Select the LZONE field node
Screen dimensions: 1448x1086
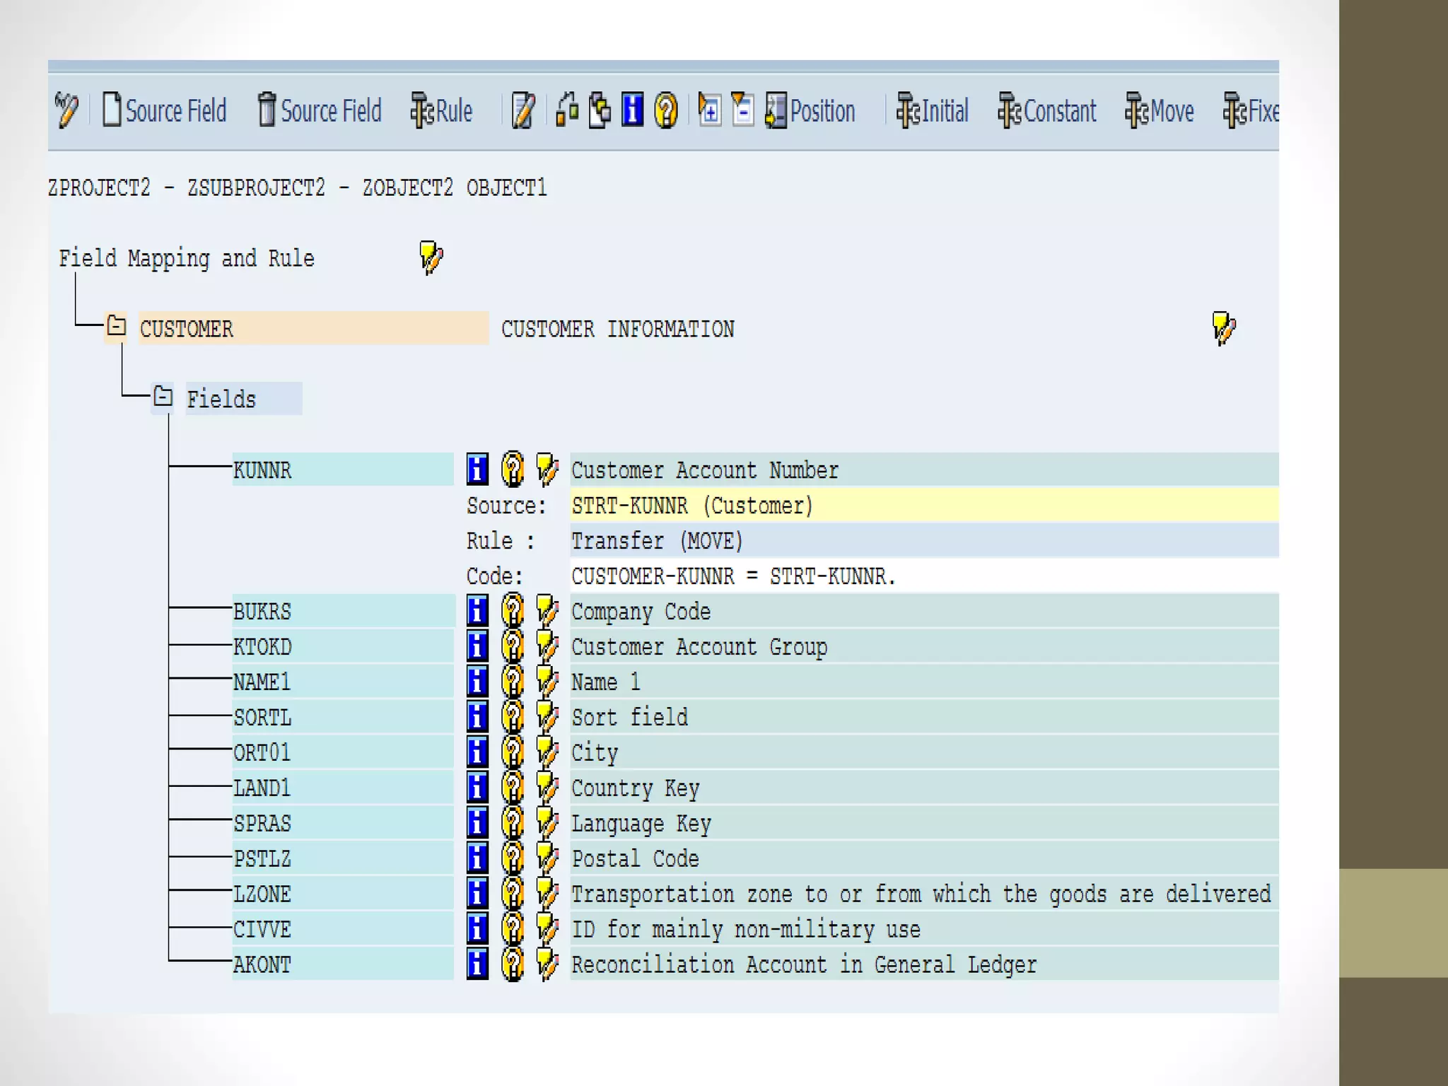pos(262,894)
